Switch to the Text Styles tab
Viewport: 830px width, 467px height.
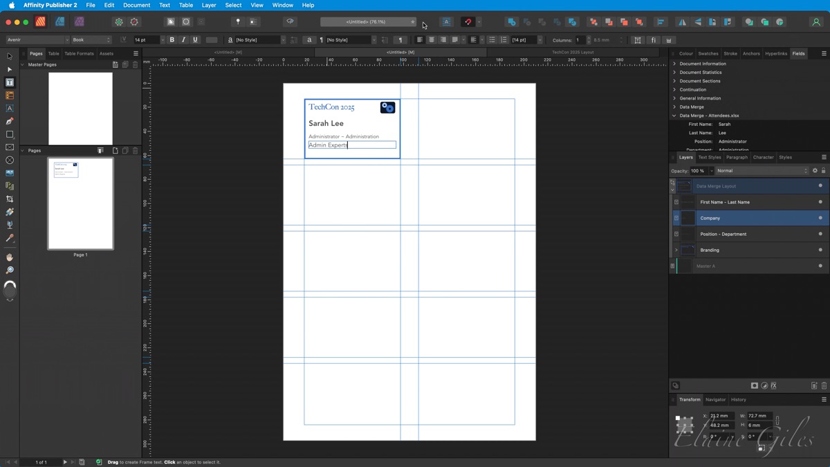(710, 157)
